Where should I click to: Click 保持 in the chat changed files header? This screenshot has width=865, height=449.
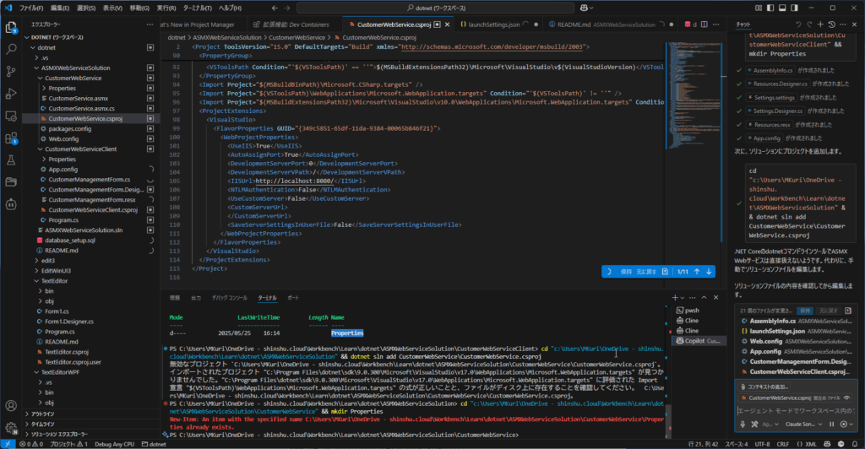tap(805, 311)
